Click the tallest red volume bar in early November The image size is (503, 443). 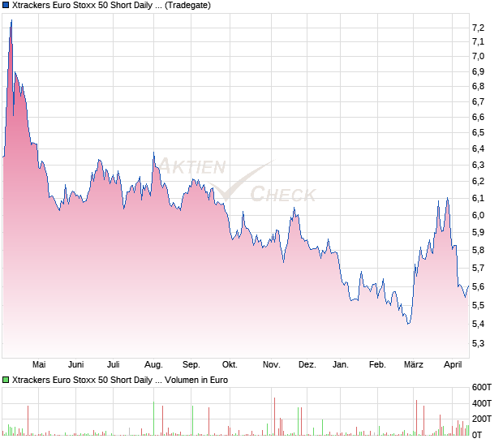[274, 417]
